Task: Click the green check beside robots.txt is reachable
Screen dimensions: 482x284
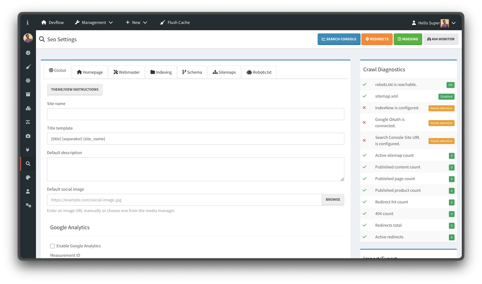Action: point(365,84)
